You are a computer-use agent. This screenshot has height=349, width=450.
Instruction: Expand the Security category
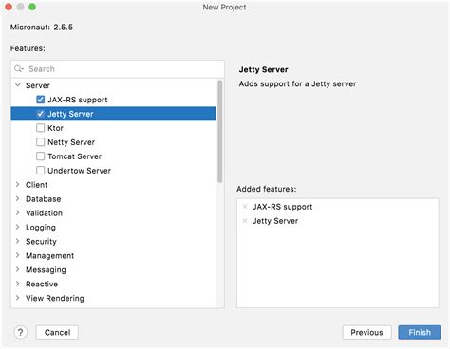[18, 241]
